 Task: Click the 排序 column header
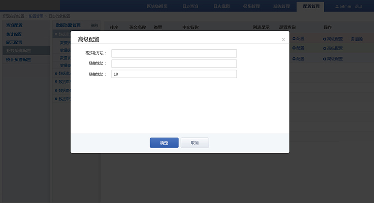pos(114,27)
